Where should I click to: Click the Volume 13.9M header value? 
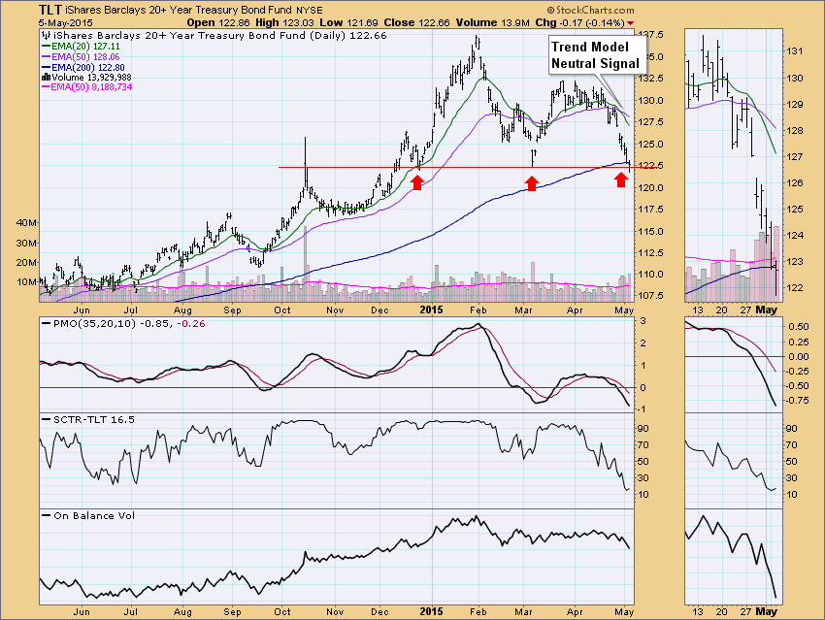[492, 22]
